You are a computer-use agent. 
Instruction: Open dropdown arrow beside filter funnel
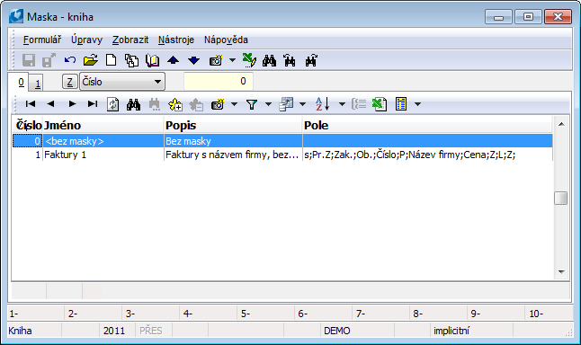(x=268, y=105)
